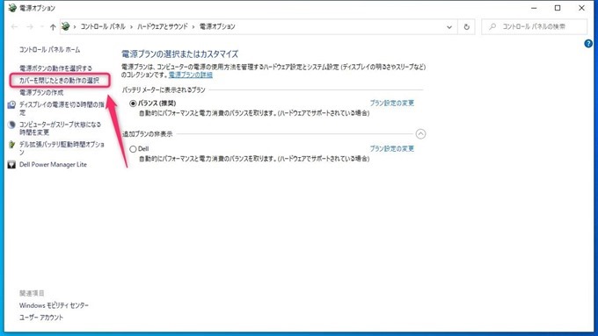Viewport: 598px width, 336px height.
Task: Open コントロール パネル ホーム link
Action: pyautogui.click(x=49, y=49)
